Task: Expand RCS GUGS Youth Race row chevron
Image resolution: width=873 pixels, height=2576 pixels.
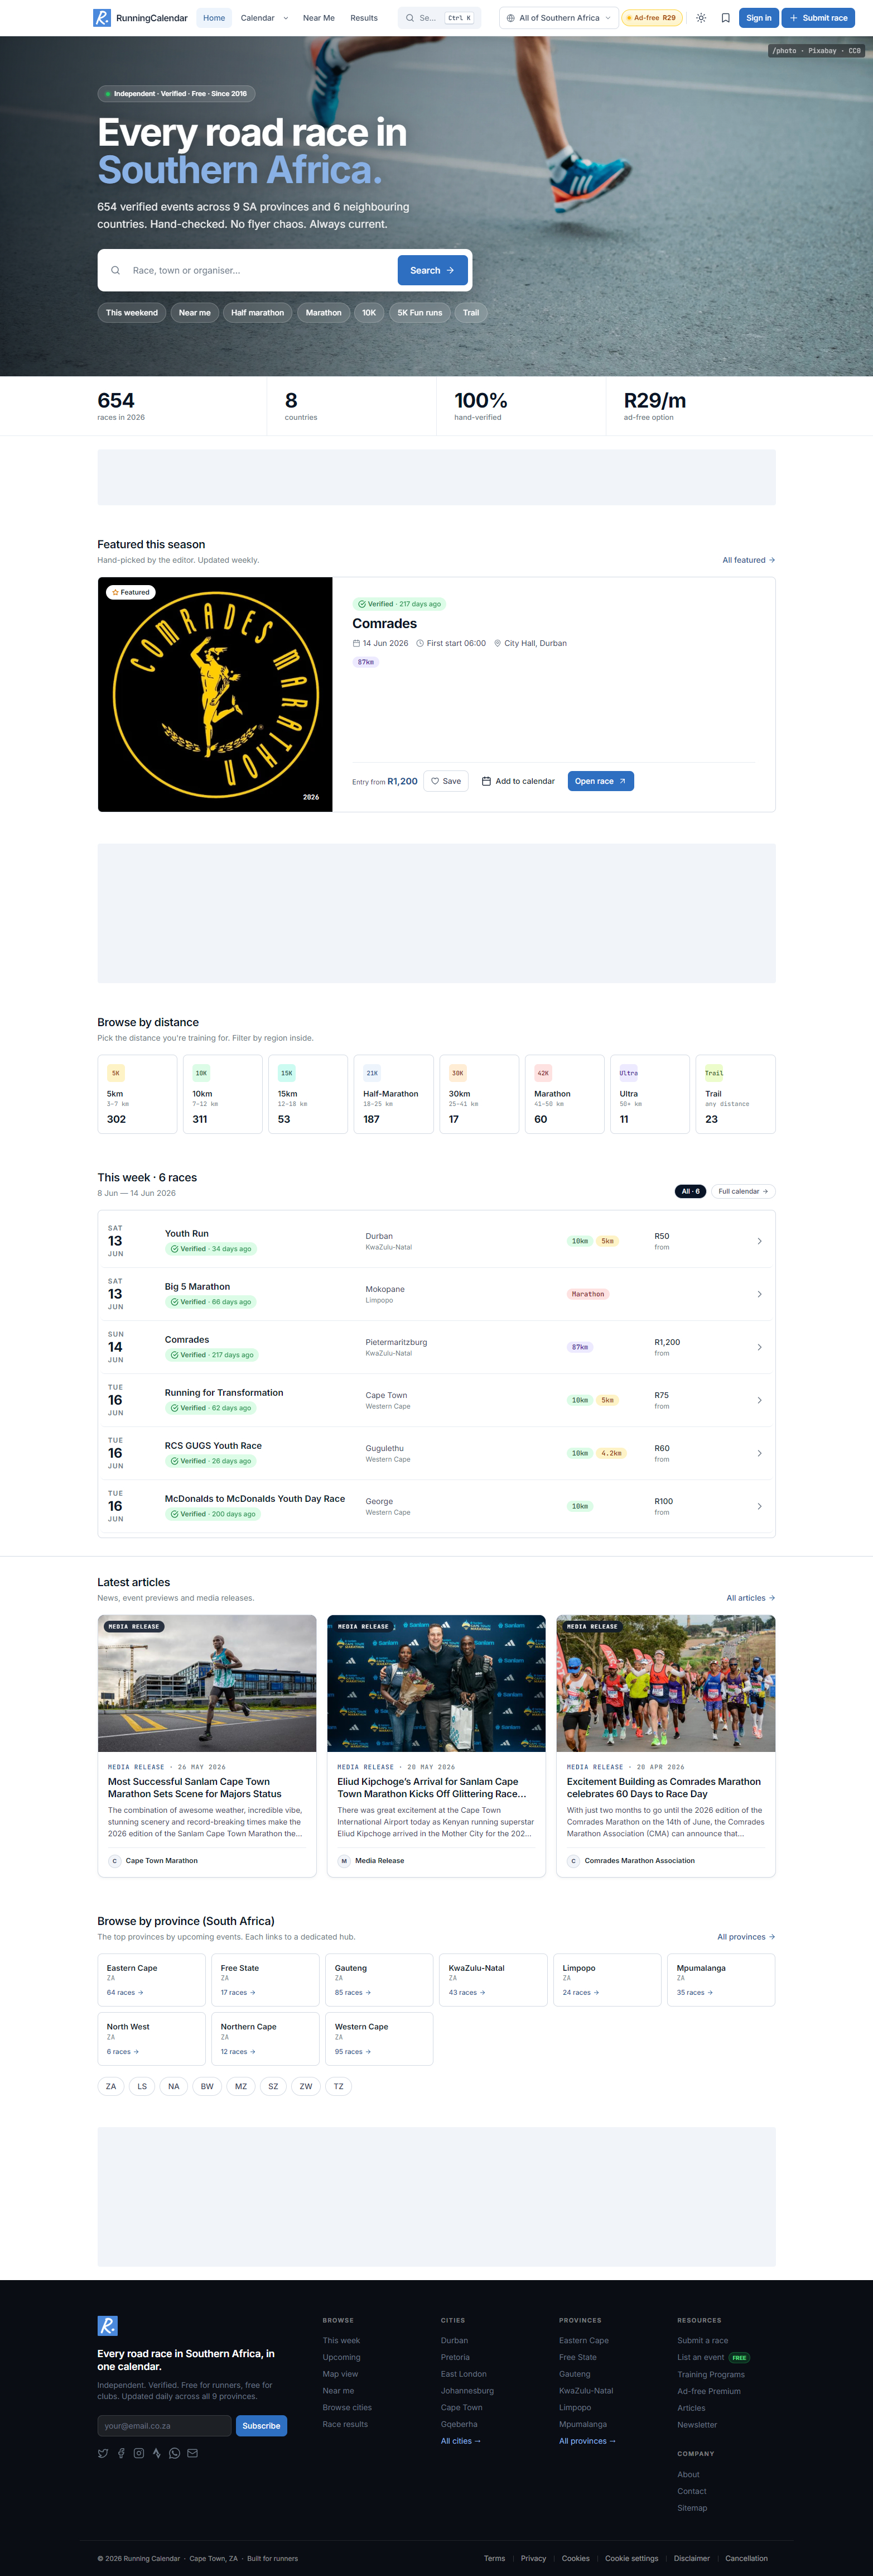Action: 759,1453
